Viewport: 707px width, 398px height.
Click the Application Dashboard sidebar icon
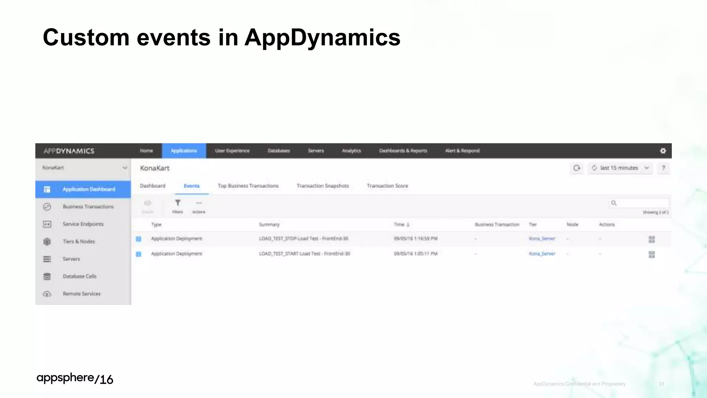[x=47, y=189]
